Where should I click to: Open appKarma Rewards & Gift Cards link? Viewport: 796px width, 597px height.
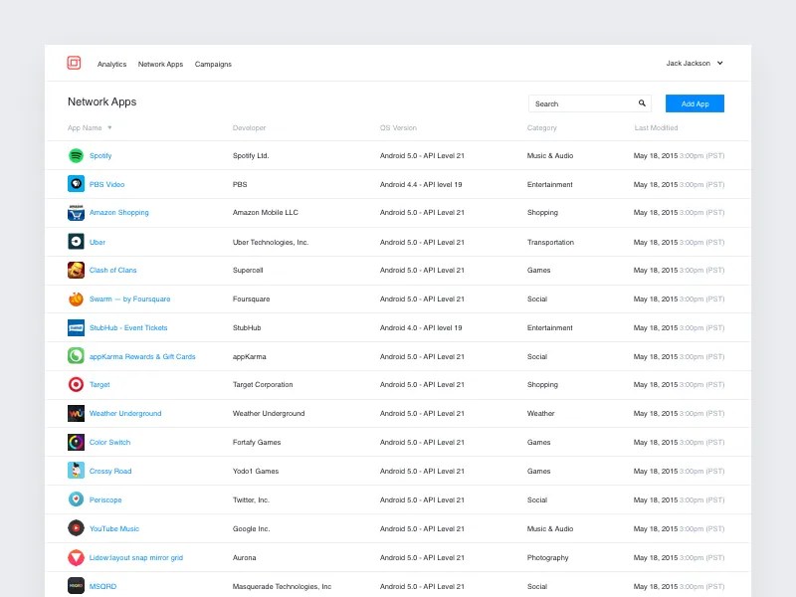[142, 356]
